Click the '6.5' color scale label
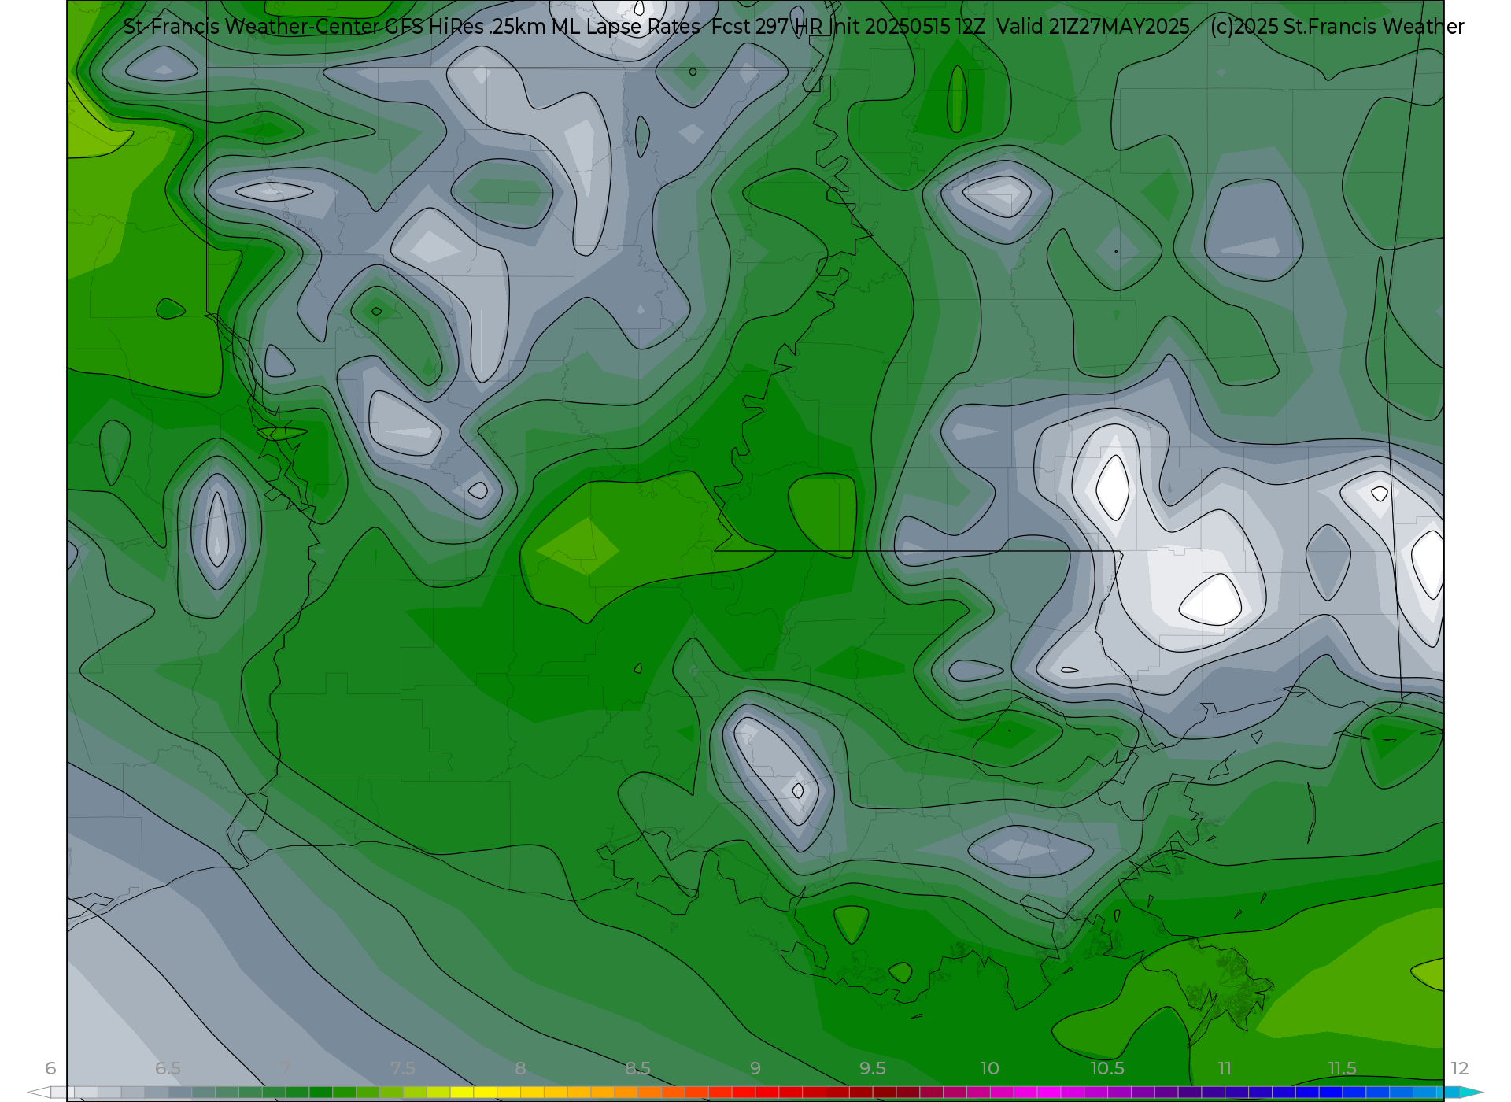The width and height of the screenshot is (1511, 1102). click(x=168, y=1068)
